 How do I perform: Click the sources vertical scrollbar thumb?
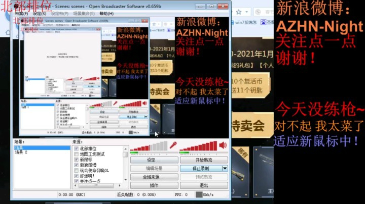tap(126, 154)
